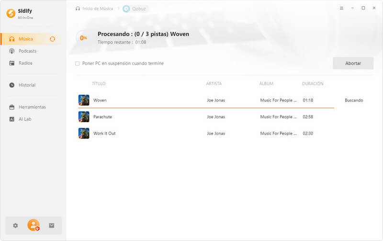Click the Buscando status for Woven
The width and height of the screenshot is (383, 241).
click(354, 100)
